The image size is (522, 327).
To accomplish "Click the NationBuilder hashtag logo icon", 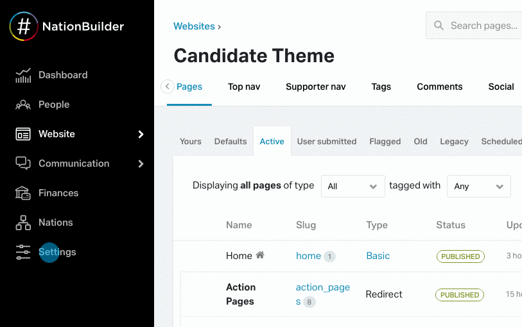I will pyautogui.click(x=24, y=26).
